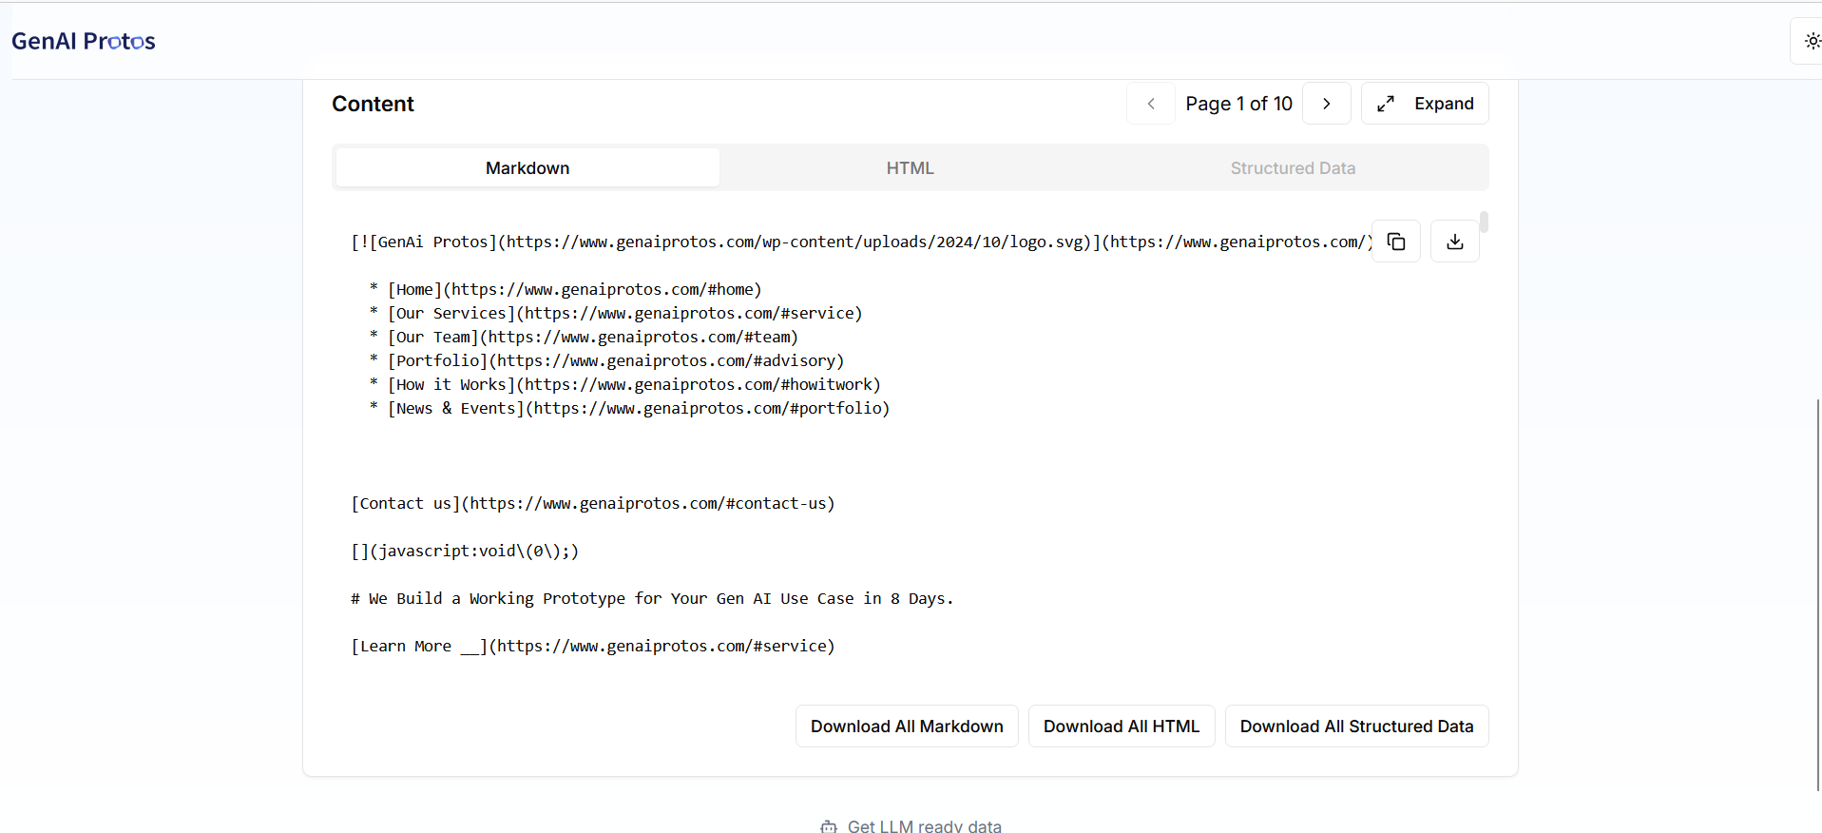Copy markdown content to clipboard icon
Screen dimensions: 1822x833
click(1396, 242)
